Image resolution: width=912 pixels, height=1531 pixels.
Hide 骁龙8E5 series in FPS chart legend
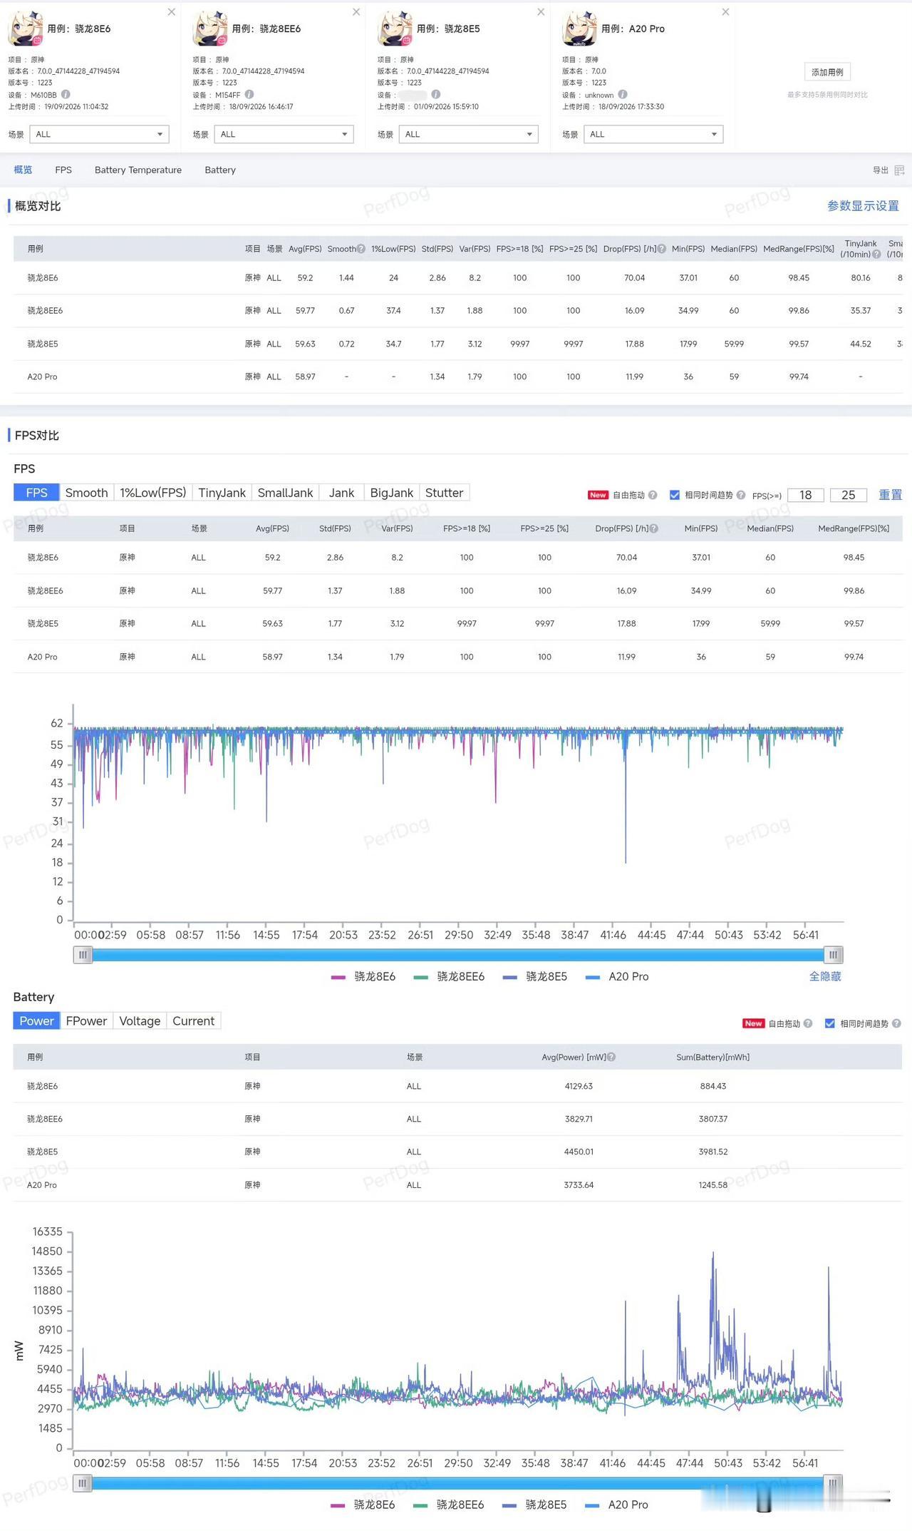click(535, 976)
